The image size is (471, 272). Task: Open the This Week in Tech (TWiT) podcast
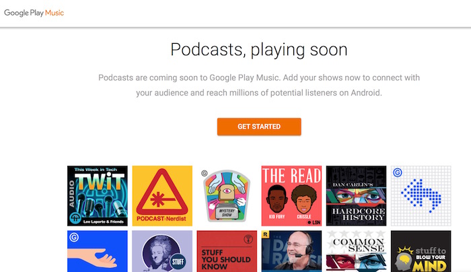(98, 196)
